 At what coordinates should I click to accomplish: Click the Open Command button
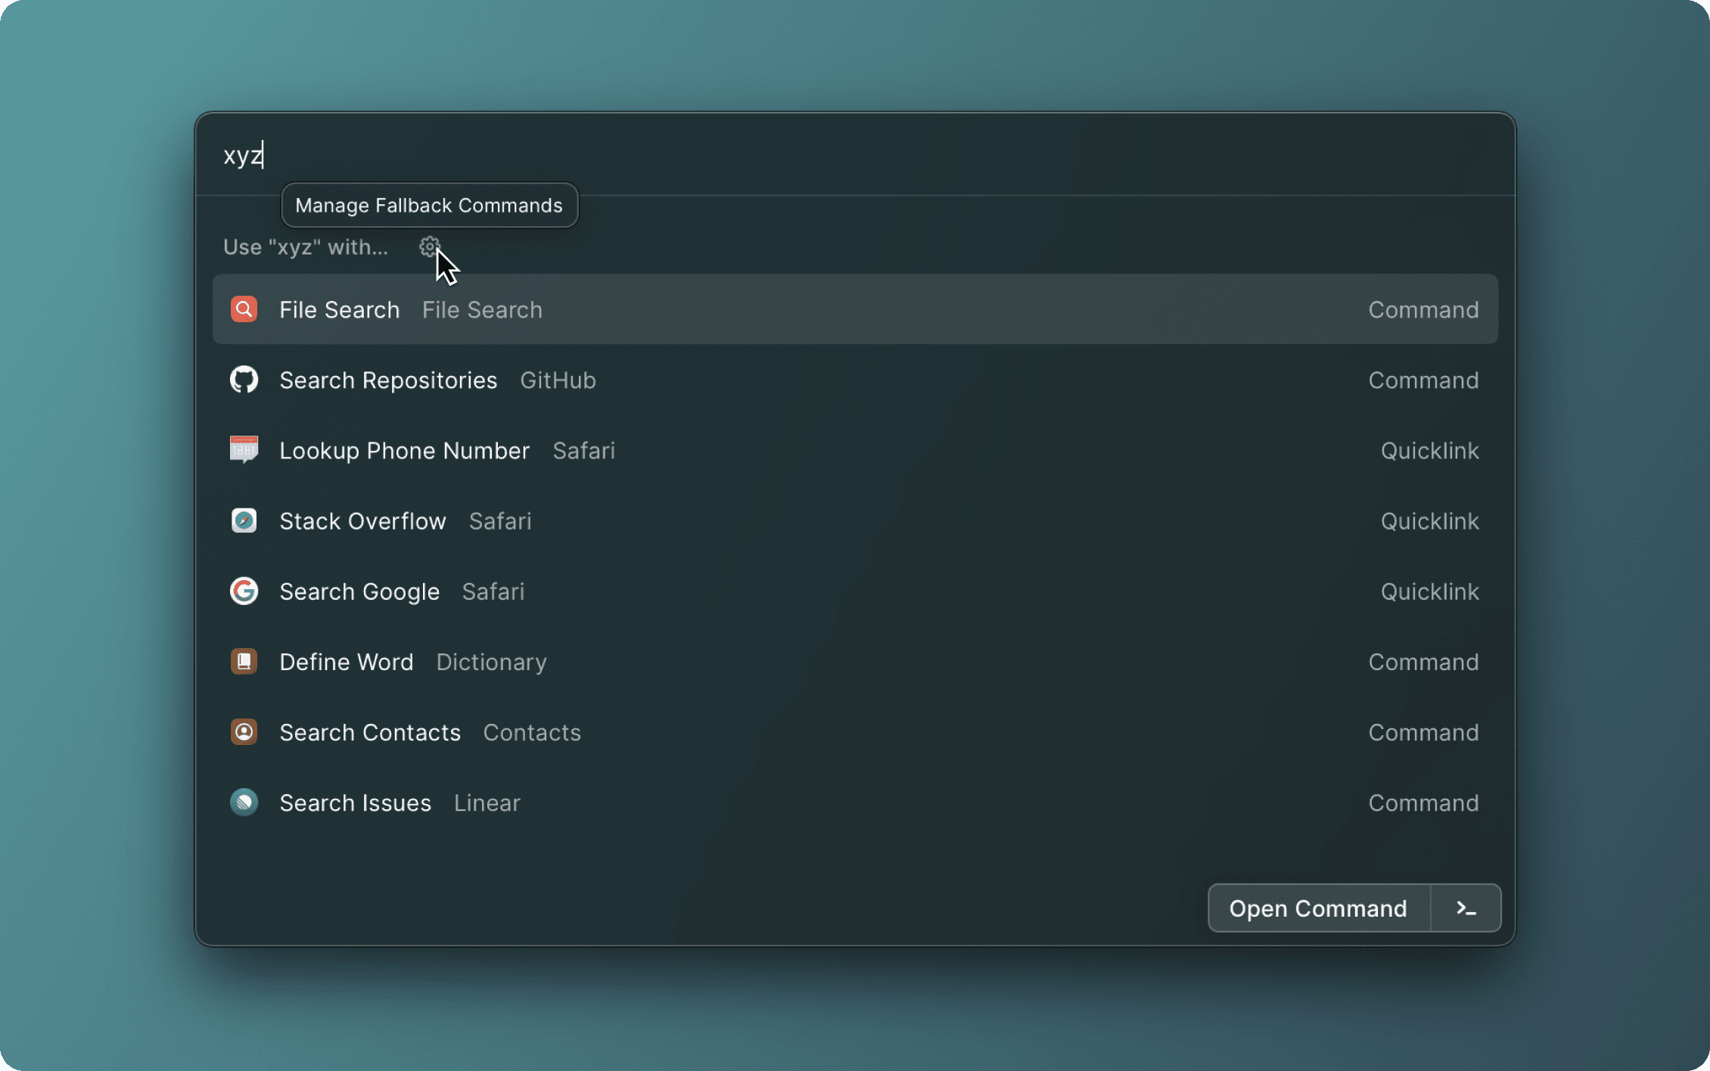click(1318, 908)
